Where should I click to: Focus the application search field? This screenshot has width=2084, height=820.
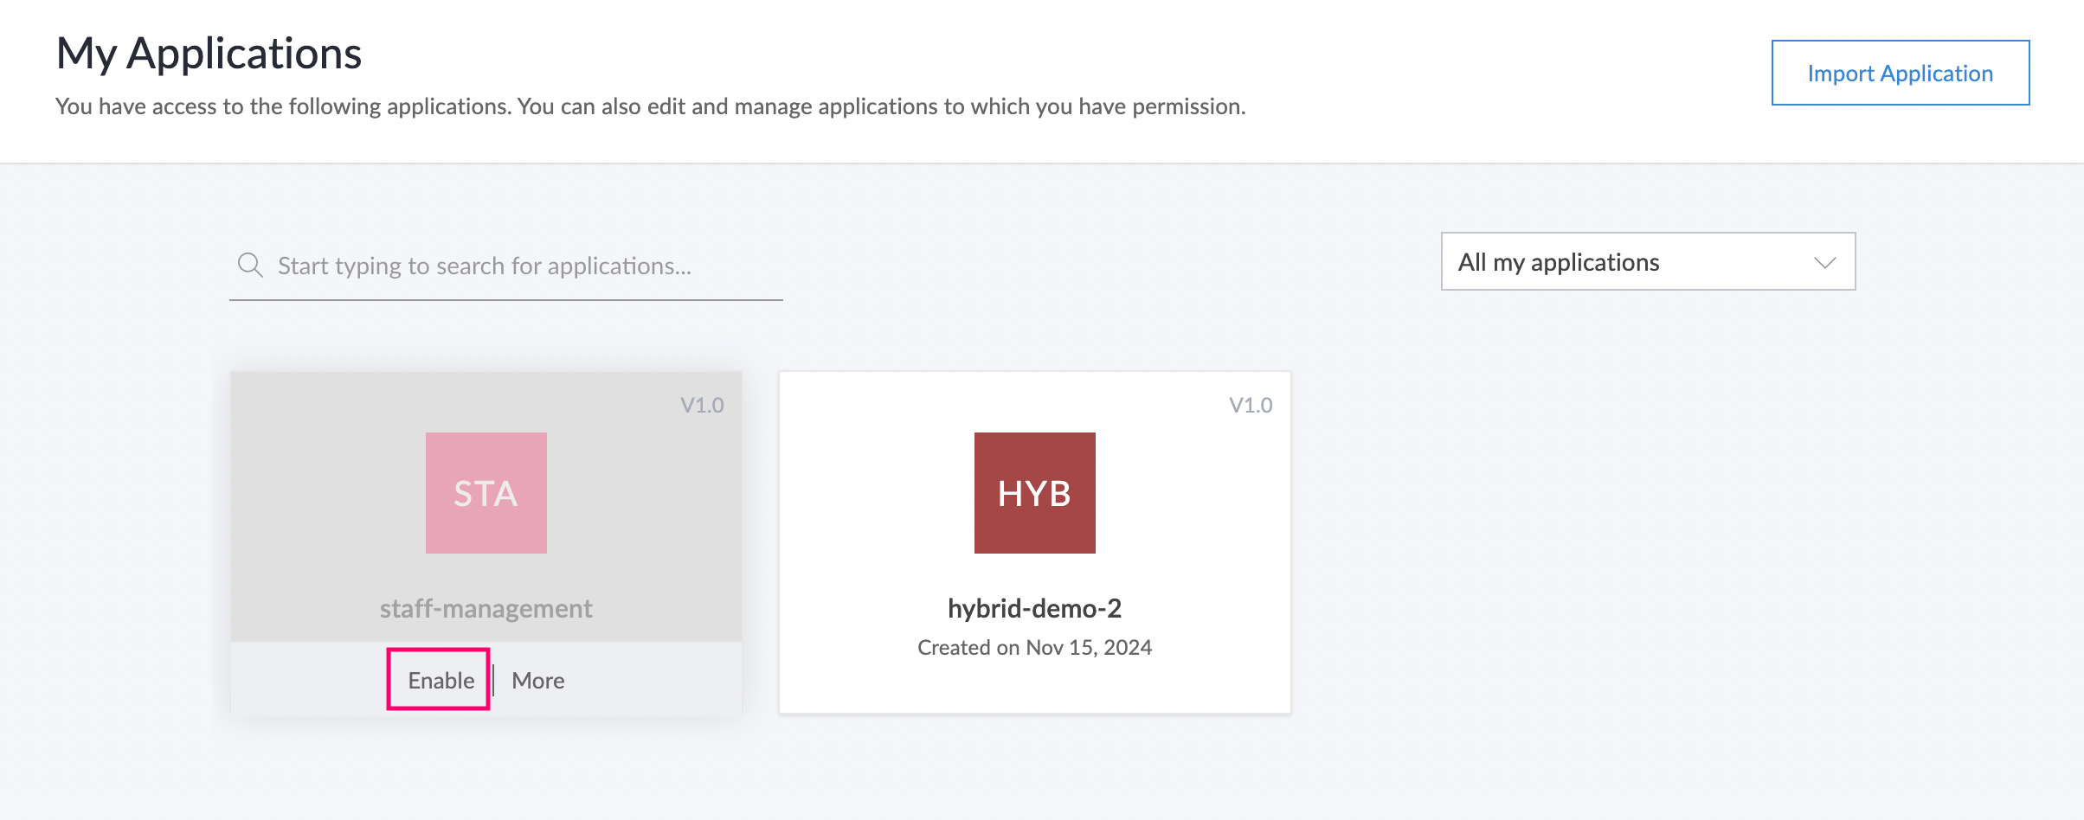(519, 266)
